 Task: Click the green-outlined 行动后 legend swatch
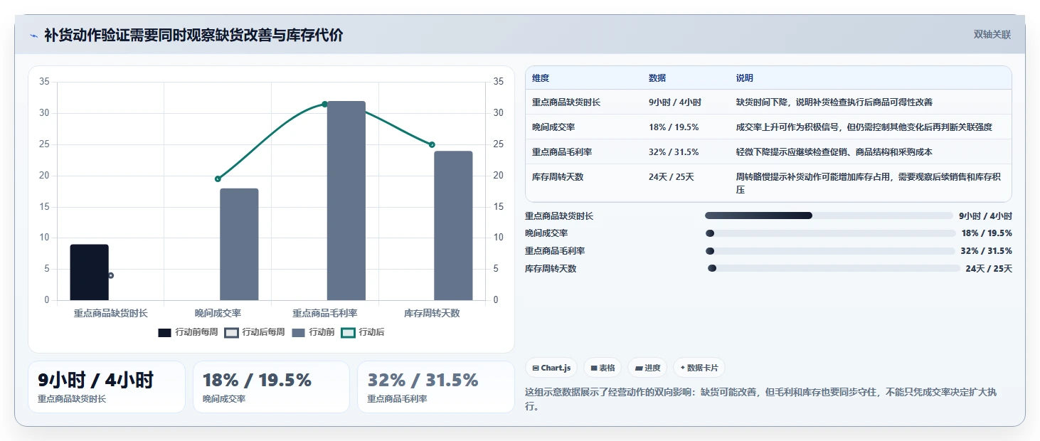click(x=348, y=332)
